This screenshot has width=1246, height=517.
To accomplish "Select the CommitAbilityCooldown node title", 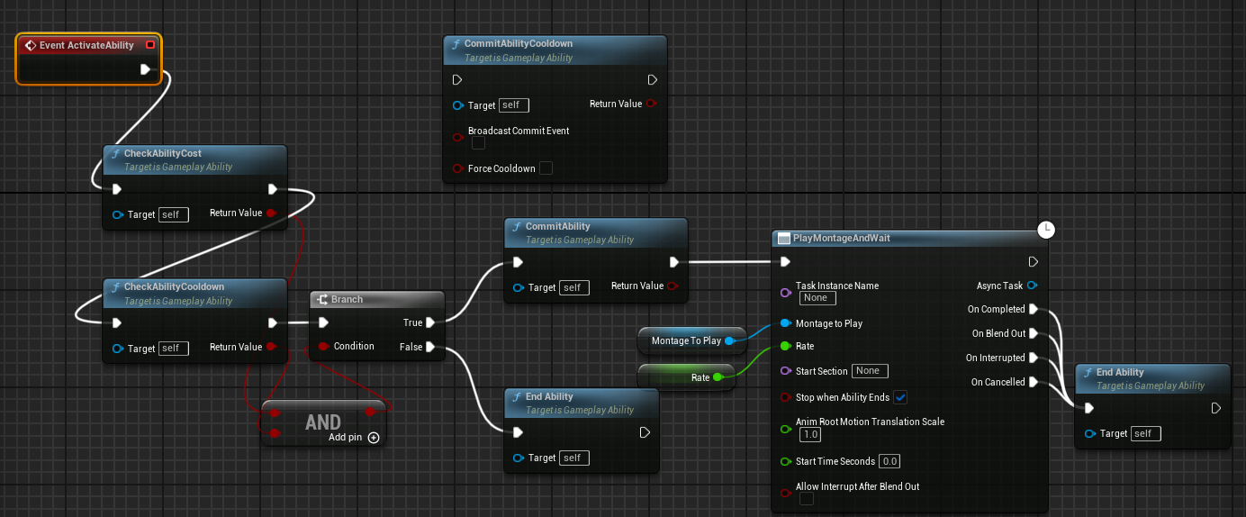I will (519, 43).
